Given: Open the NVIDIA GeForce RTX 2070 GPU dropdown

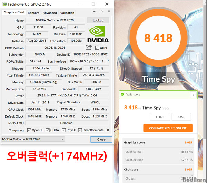Looking at the screenshot, I should coord(33,139).
